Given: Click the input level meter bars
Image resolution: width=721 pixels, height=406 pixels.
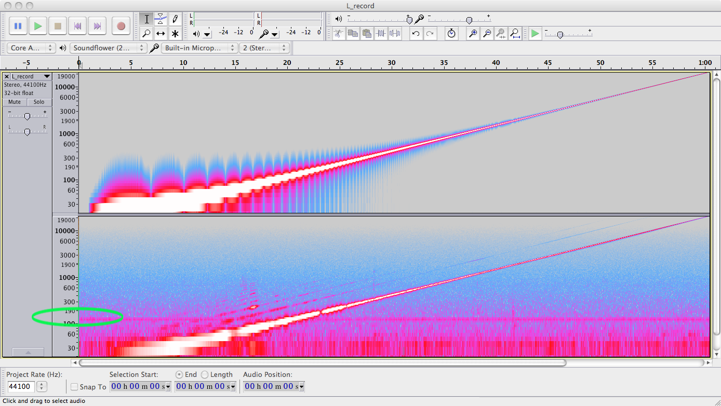Looking at the screenshot, I should tap(290, 20).
